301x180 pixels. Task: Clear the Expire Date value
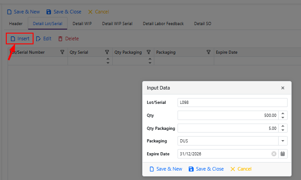point(274,154)
